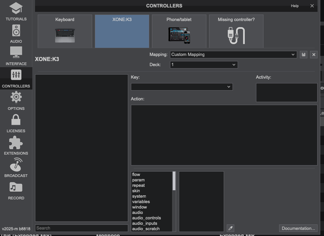324x236 pixels.
Task: Switch to the Phone/tablet controller tab
Action: 179,31
